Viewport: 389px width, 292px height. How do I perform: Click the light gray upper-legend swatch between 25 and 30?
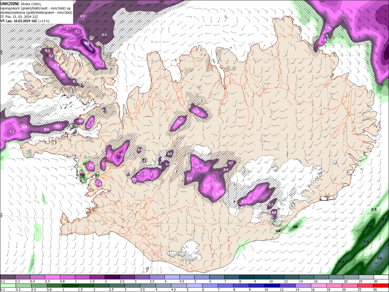point(366,277)
